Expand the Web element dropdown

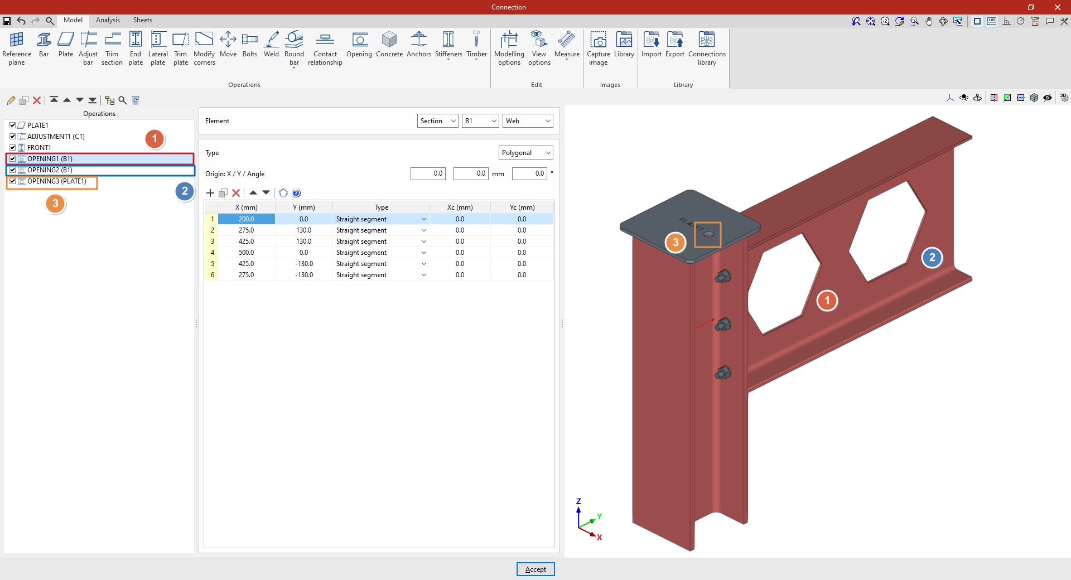[528, 121]
